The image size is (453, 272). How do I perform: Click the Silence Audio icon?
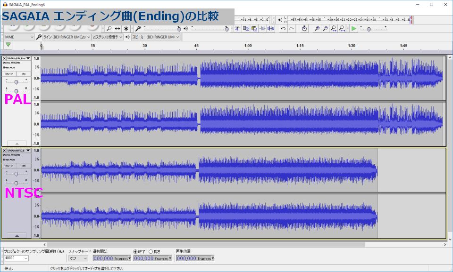[x=270, y=29]
